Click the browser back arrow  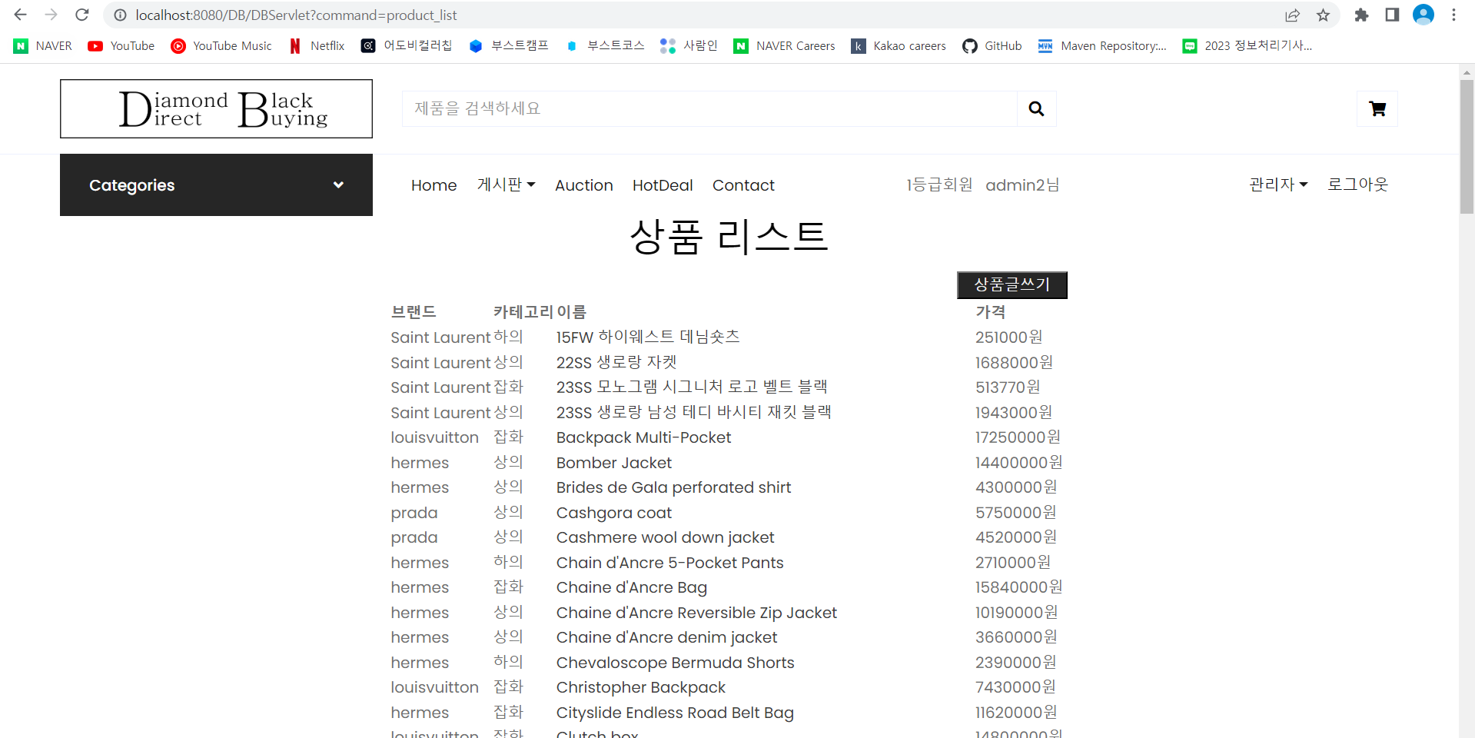point(21,15)
